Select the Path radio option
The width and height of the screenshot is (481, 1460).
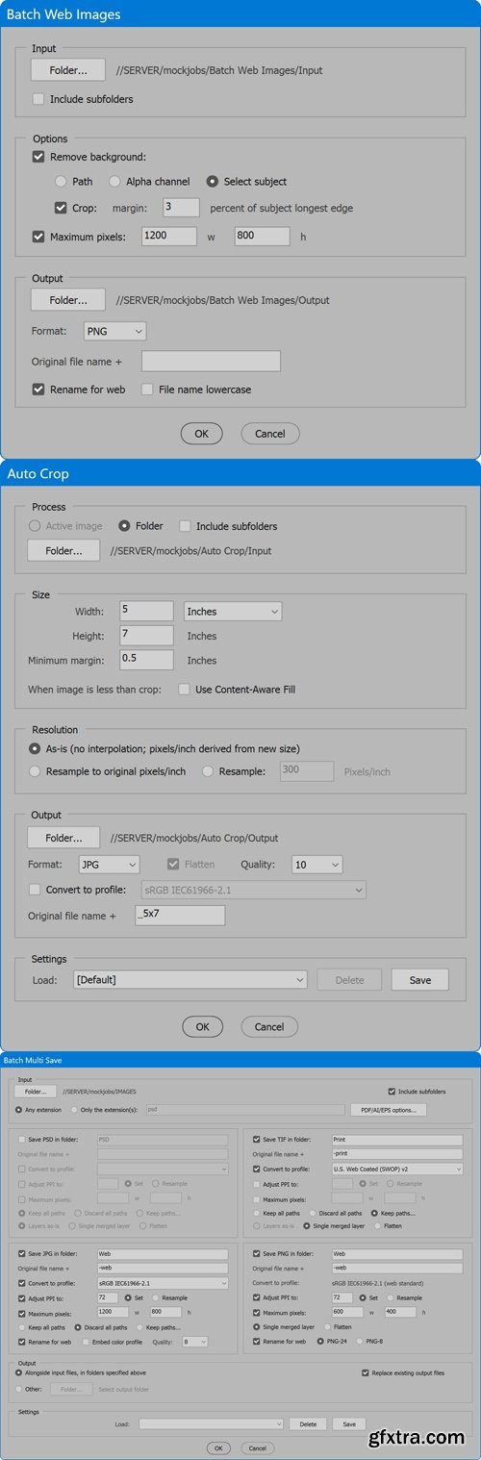(61, 181)
